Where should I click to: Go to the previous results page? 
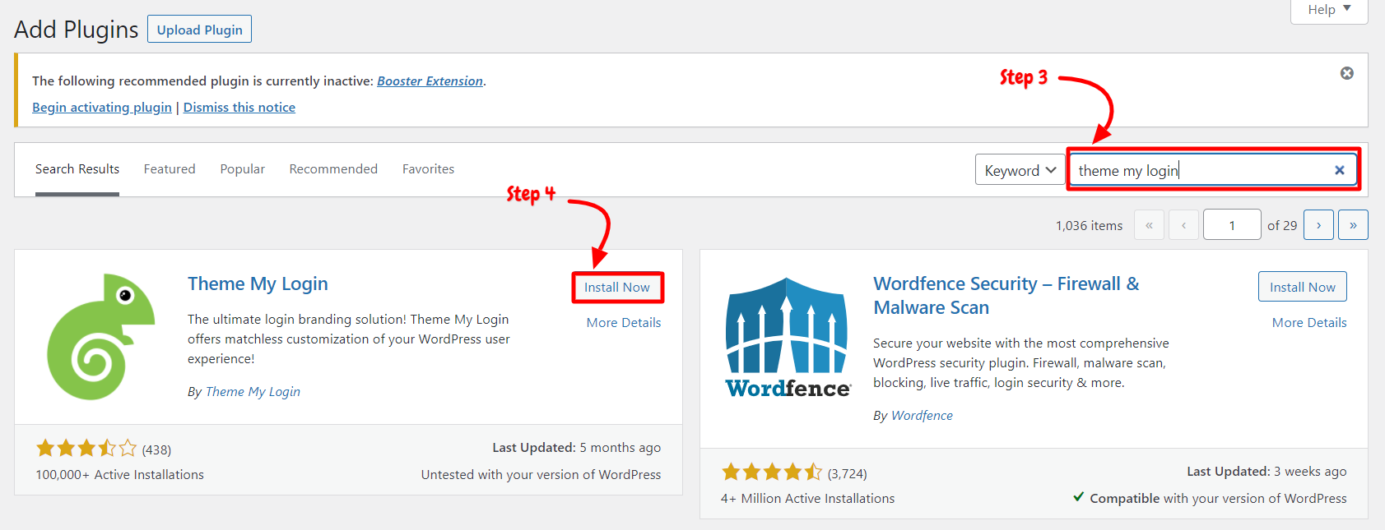[1183, 225]
